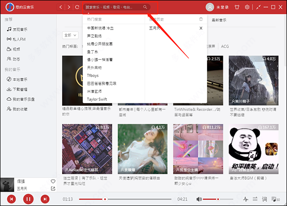Seek using the song progress slider
This screenshot has height=206, width=287.
(125, 199)
